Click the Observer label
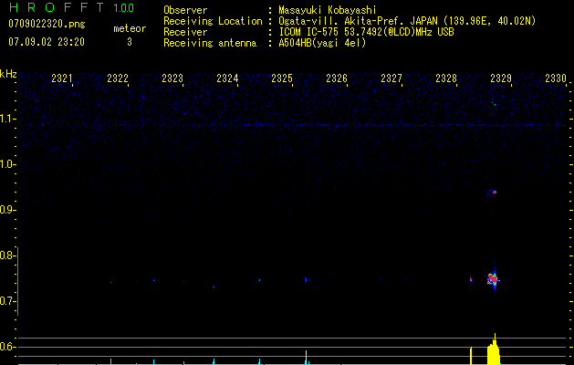574x365 pixels. [x=185, y=10]
